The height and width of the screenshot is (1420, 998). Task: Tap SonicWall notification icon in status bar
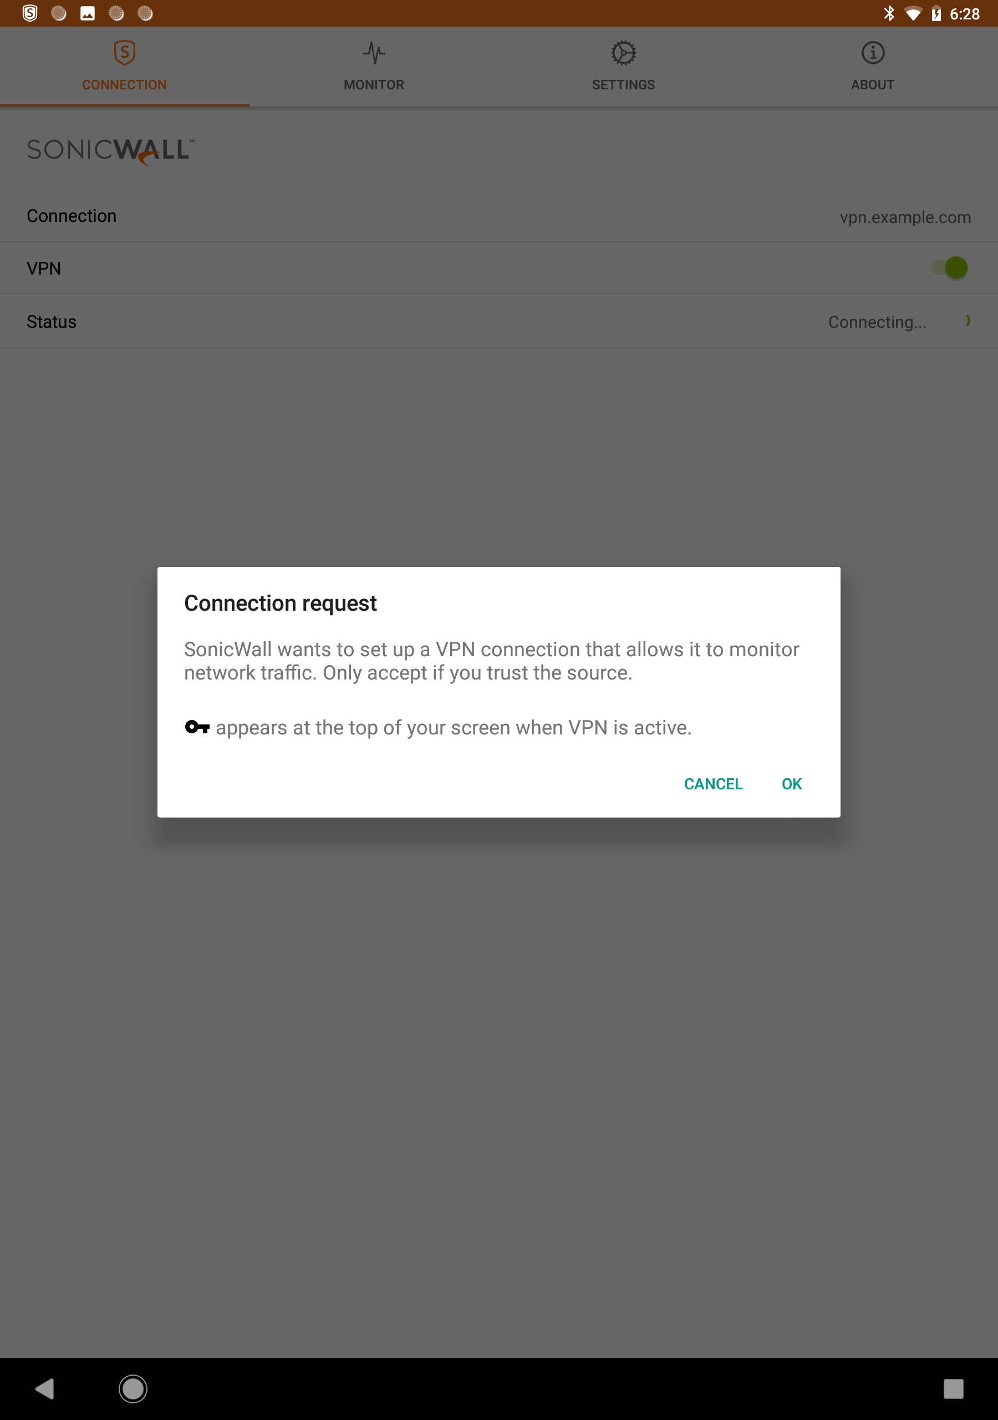point(30,13)
